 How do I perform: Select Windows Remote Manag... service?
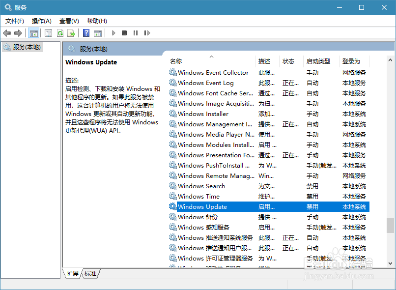click(x=216, y=176)
